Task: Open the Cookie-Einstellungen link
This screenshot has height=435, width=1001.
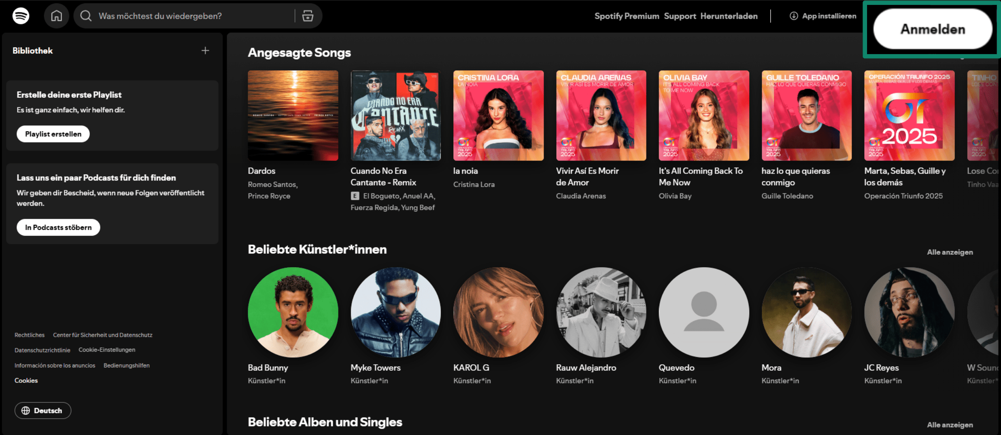Action: tap(107, 350)
